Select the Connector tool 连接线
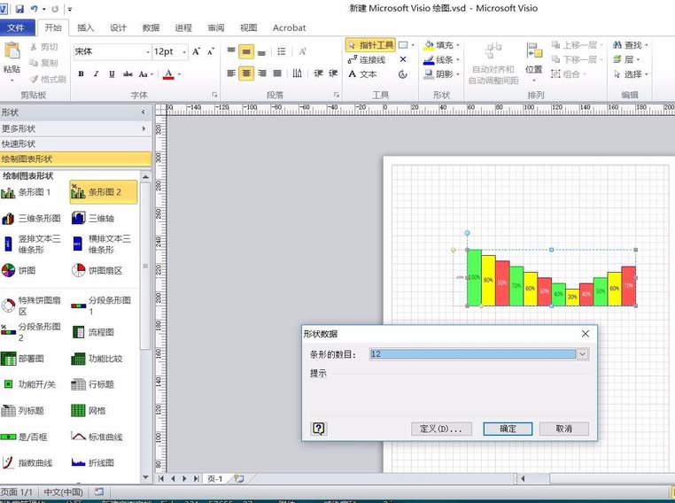675x503 pixels. 367,59
